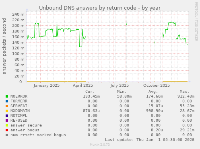This screenshot has height=149, width=200.
Task: Click the green low dip near April 2025
Action: tap(80, 47)
